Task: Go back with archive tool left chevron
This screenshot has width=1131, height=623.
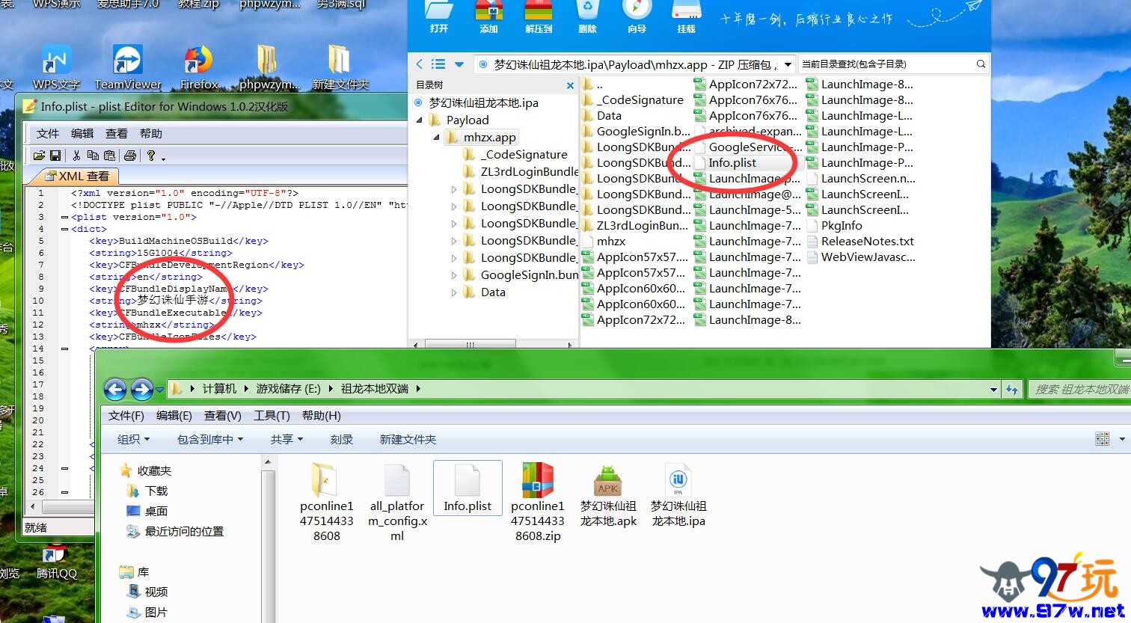Action: [x=419, y=64]
